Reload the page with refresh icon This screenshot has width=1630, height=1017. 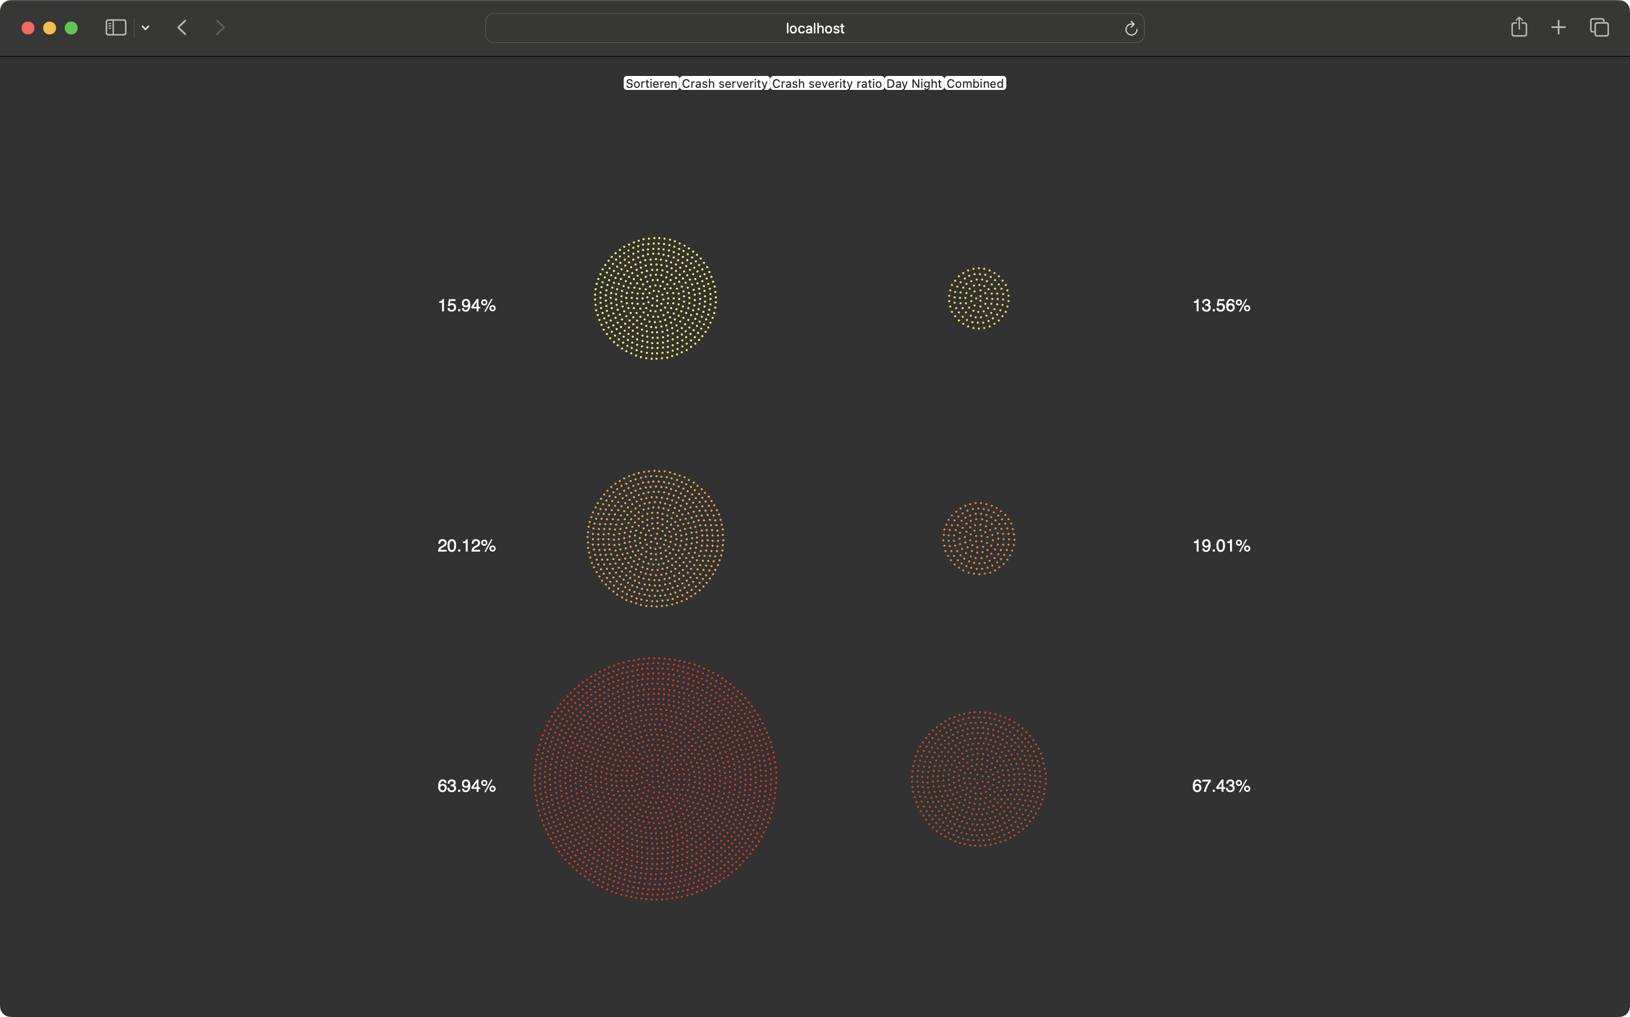pyautogui.click(x=1131, y=28)
